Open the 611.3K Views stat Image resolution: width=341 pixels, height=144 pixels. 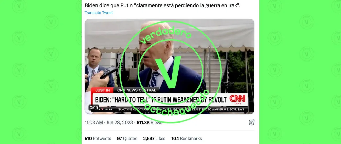tap(149, 122)
